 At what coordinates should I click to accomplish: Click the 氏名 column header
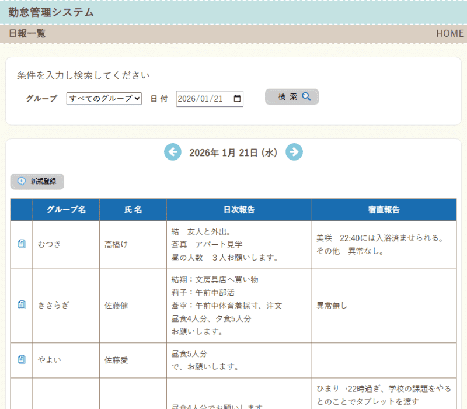tap(133, 210)
